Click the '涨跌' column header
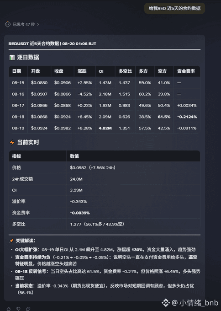 tap(82, 71)
